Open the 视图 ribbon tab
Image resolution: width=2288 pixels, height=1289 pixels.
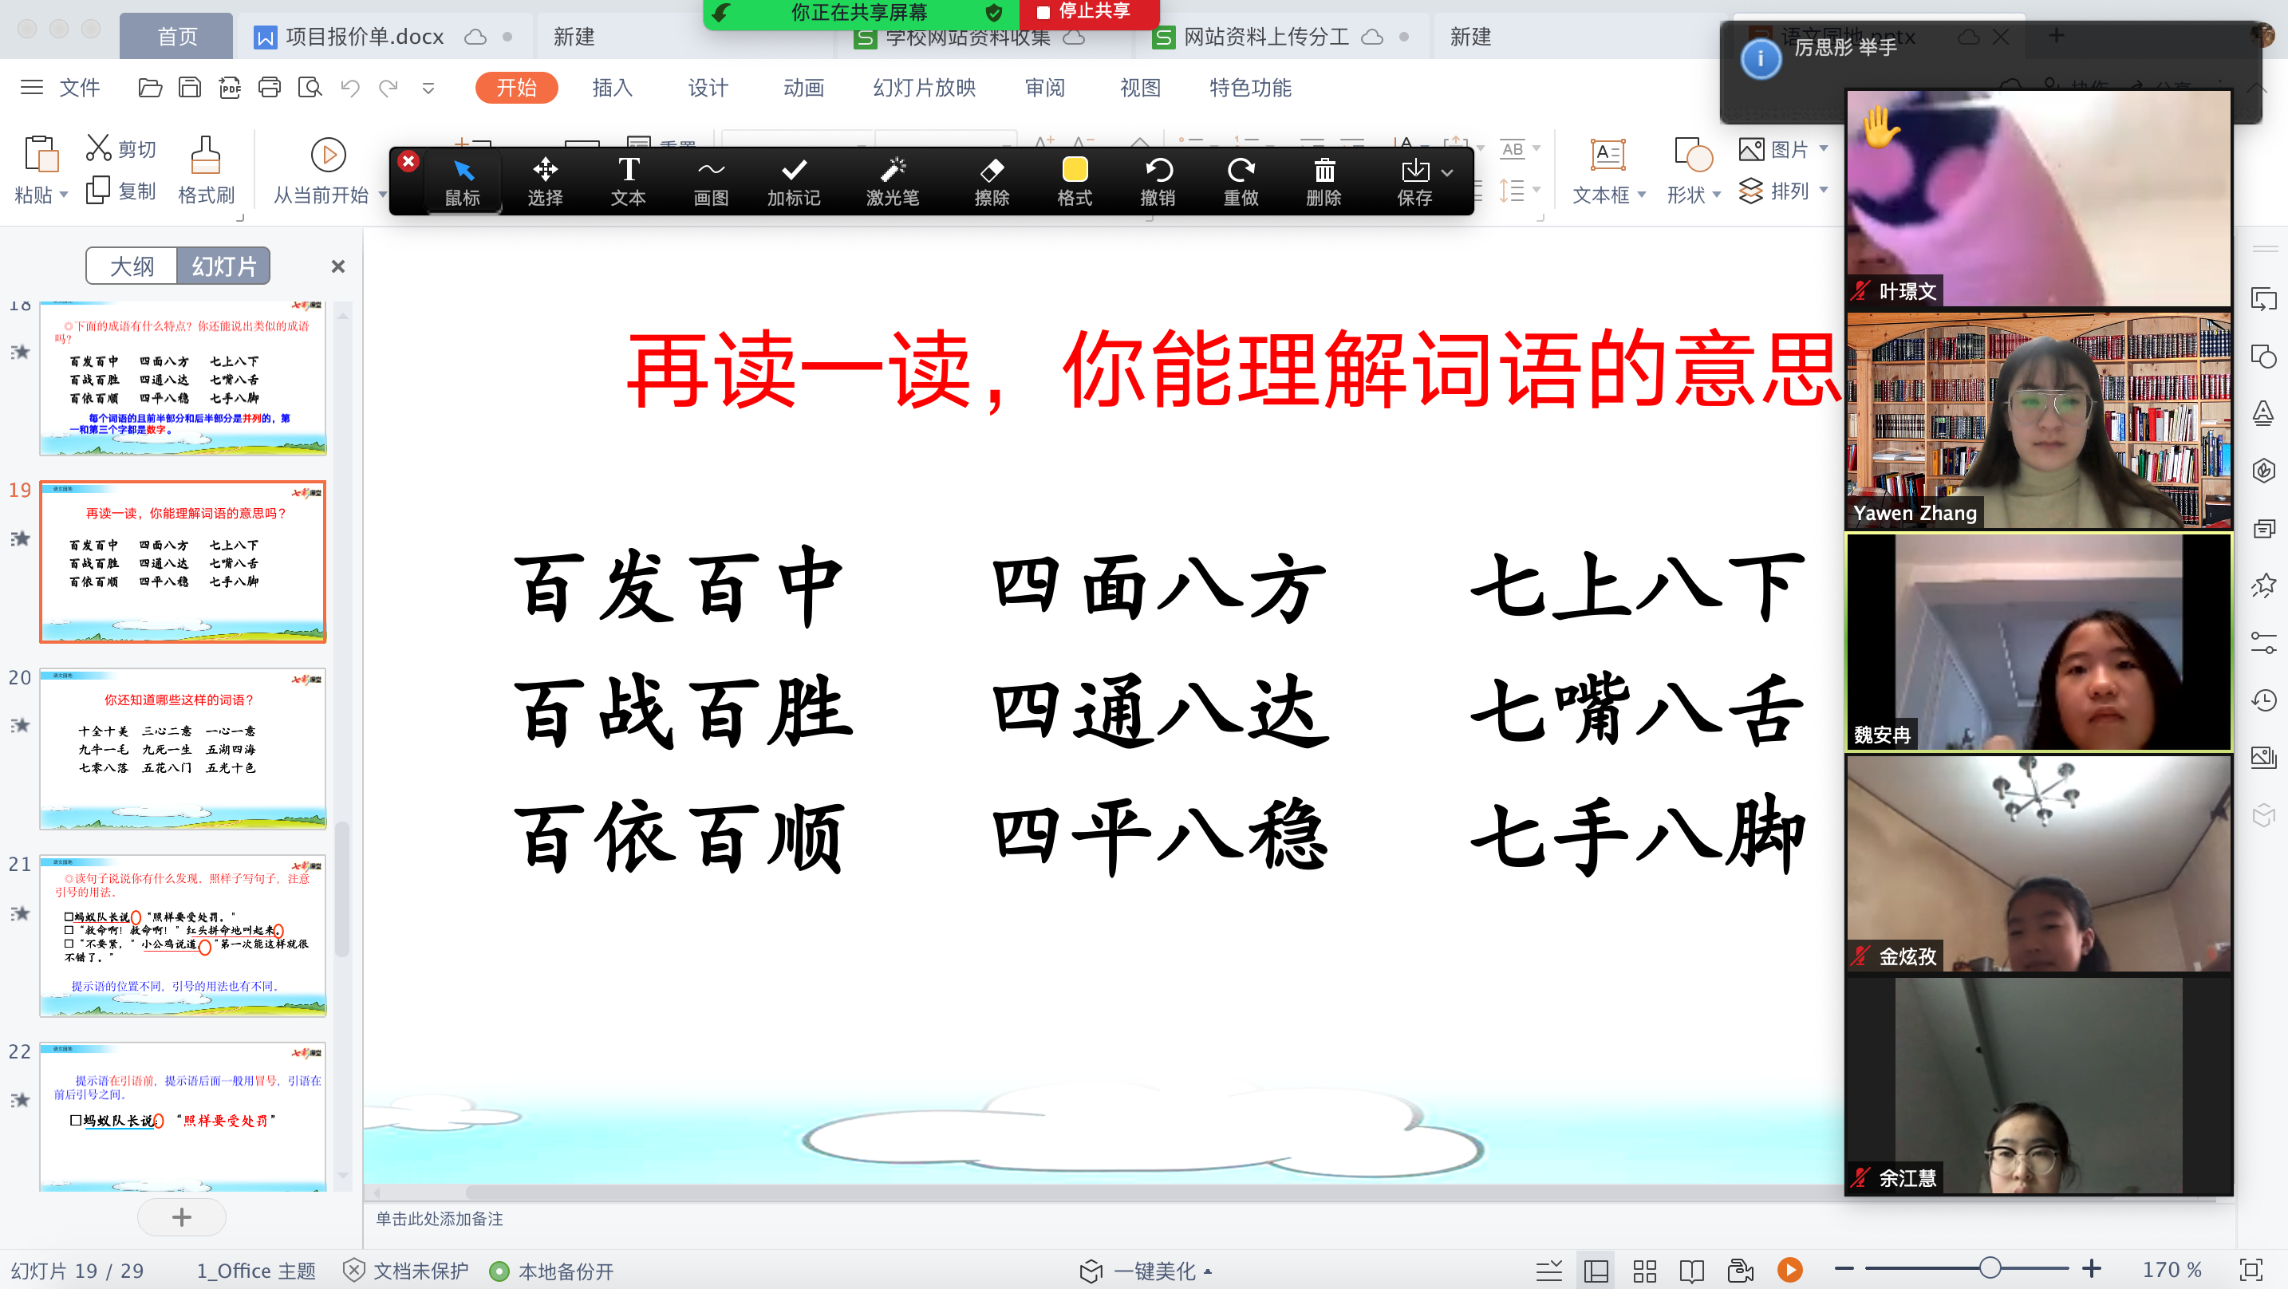(x=1141, y=87)
